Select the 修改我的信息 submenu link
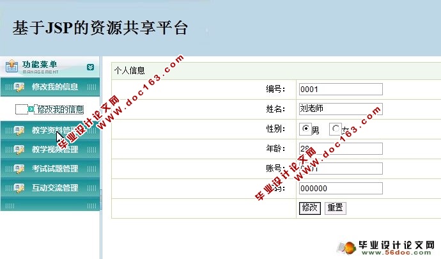The height and width of the screenshot is (259, 441). pos(60,109)
